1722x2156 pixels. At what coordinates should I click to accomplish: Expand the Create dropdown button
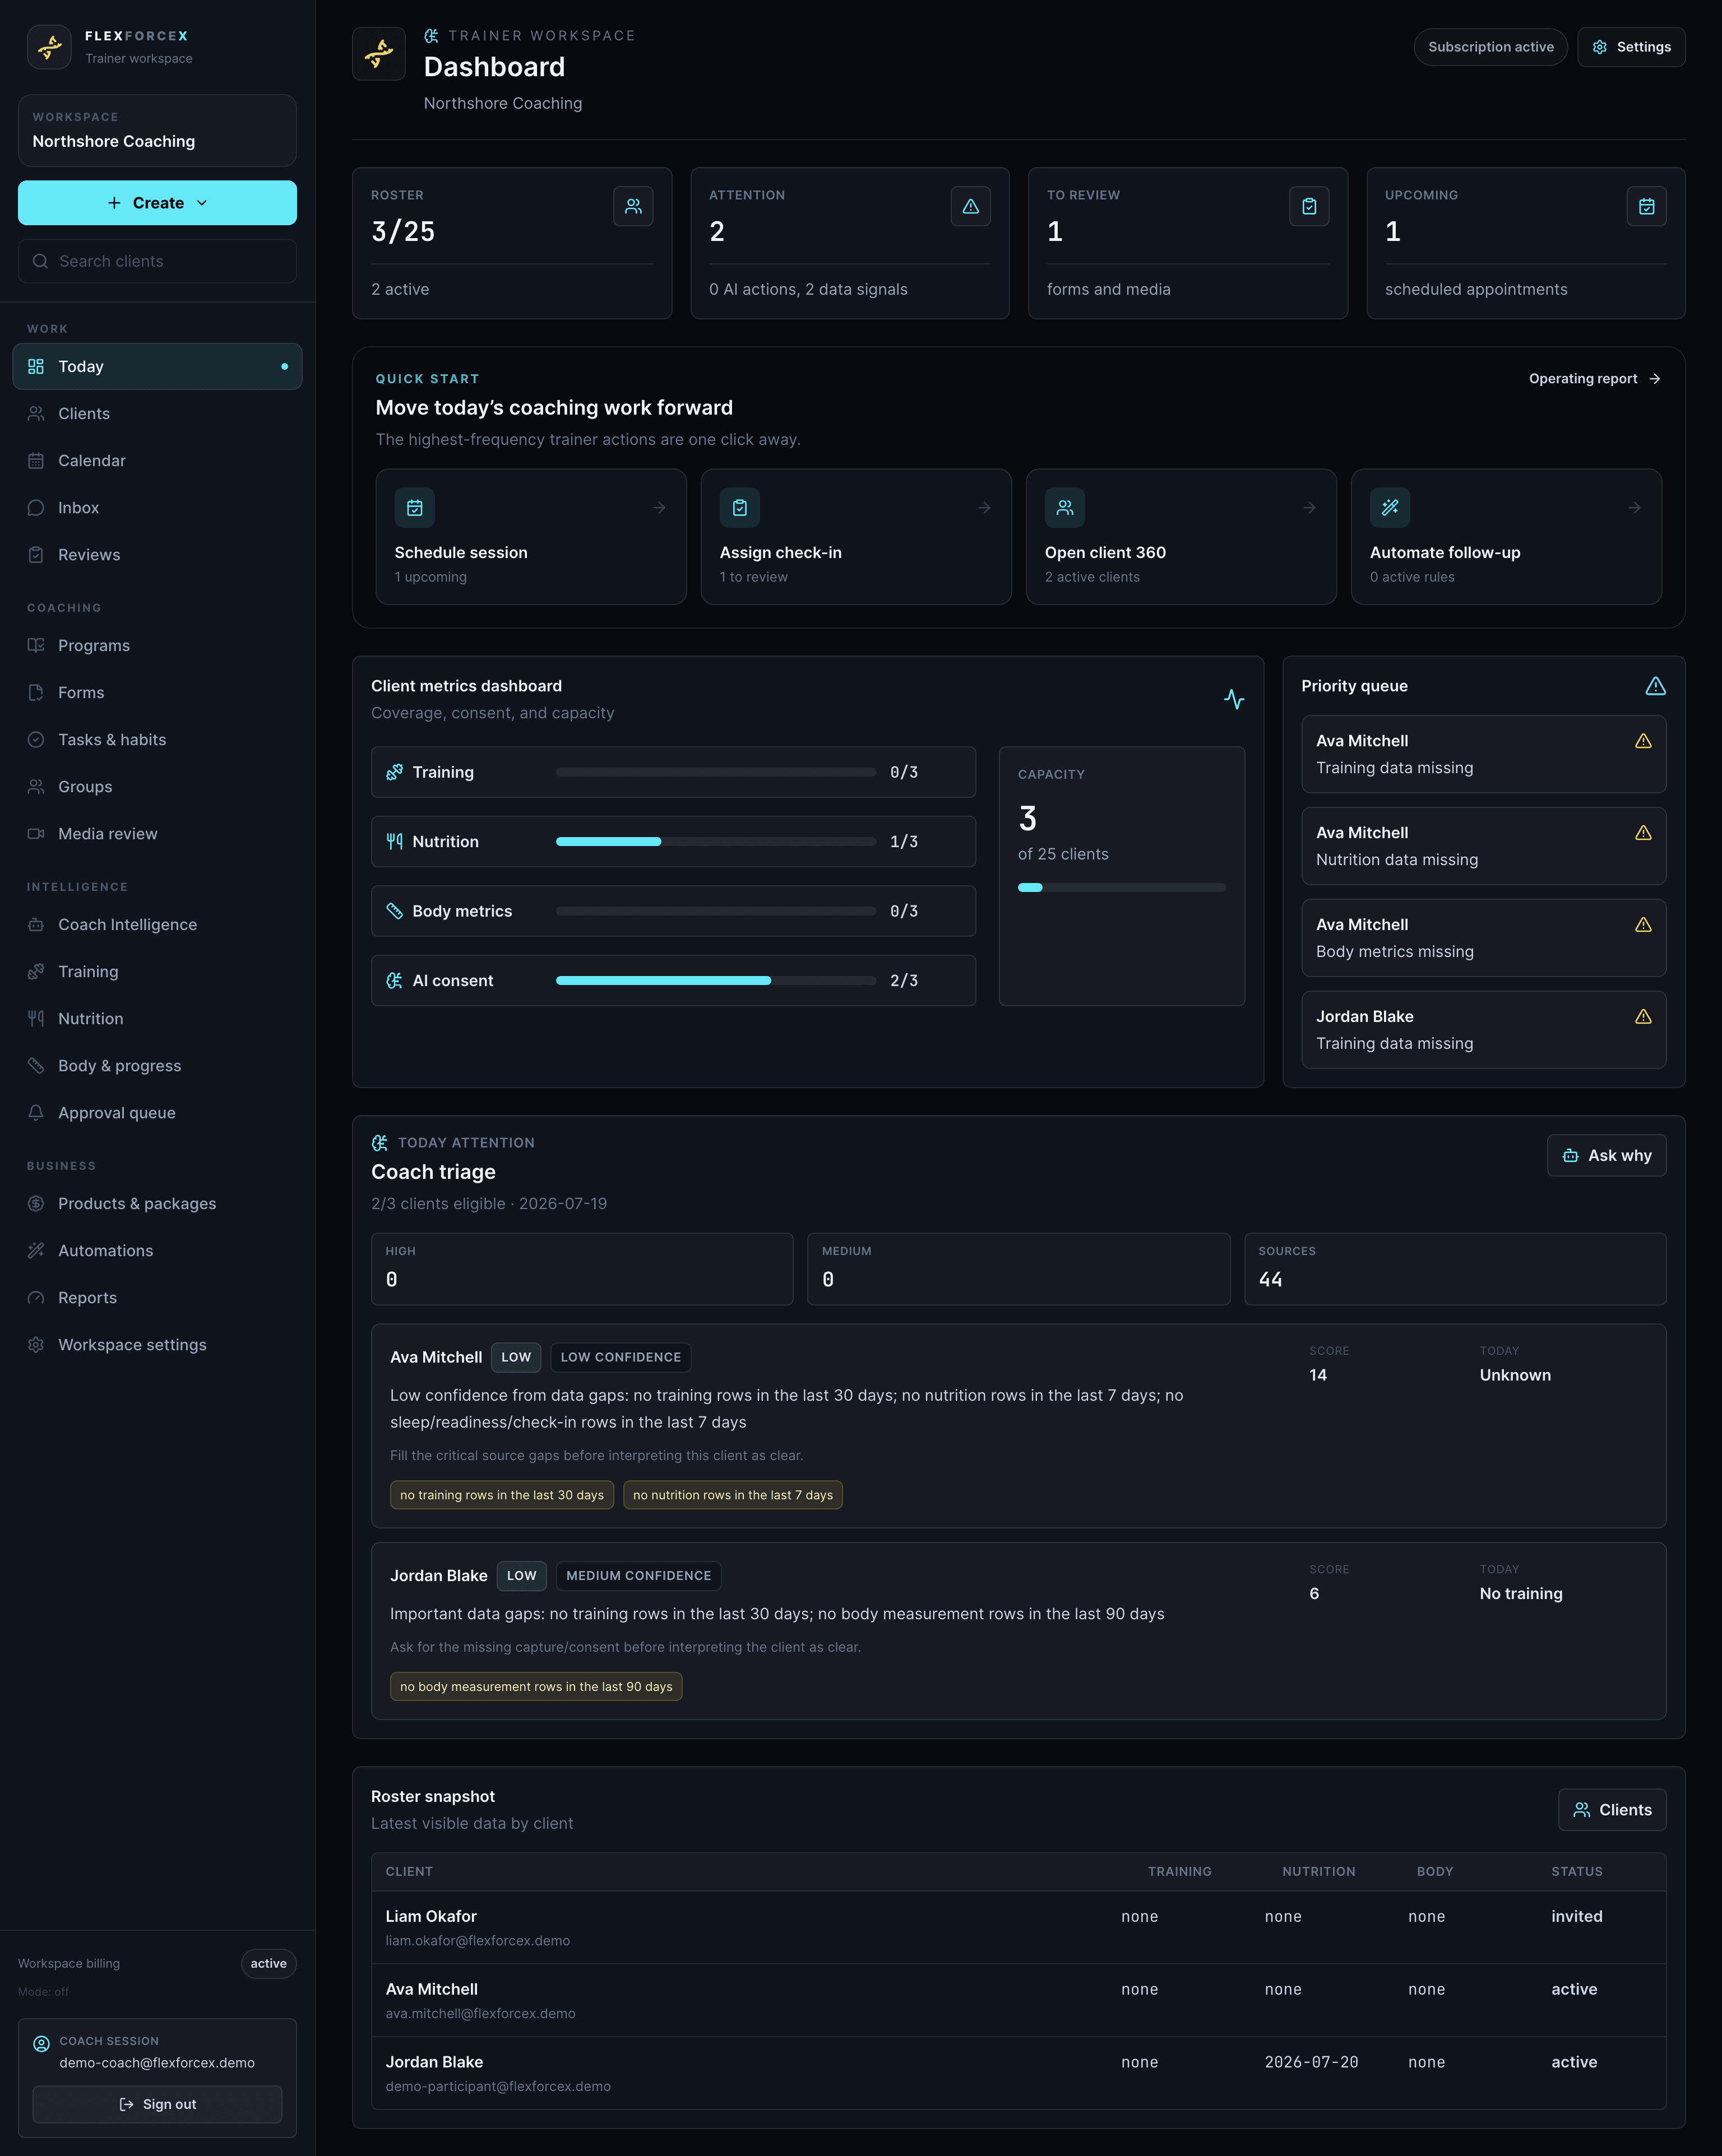[x=157, y=203]
